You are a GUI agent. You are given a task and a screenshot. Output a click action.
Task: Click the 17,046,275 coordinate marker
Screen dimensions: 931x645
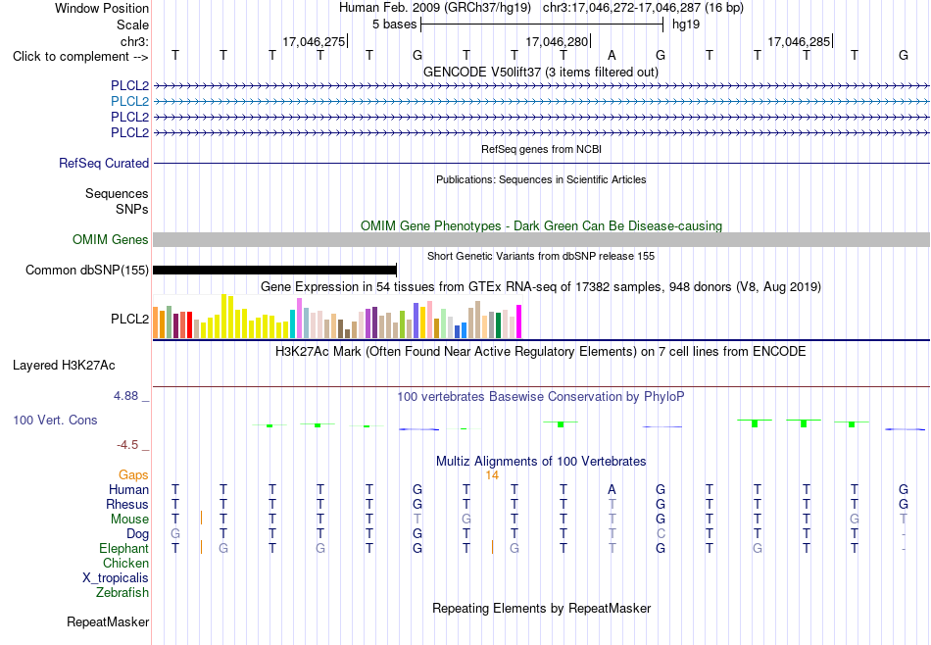[314, 41]
